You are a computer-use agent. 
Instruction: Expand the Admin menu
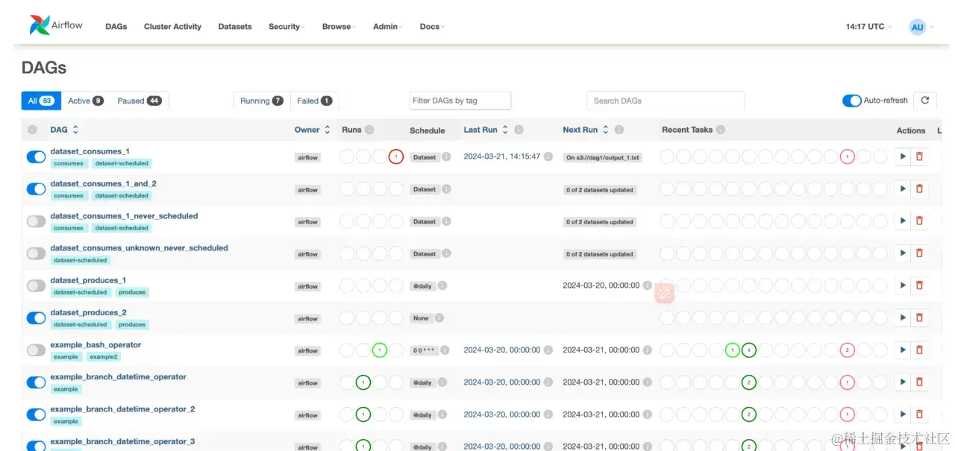point(388,27)
